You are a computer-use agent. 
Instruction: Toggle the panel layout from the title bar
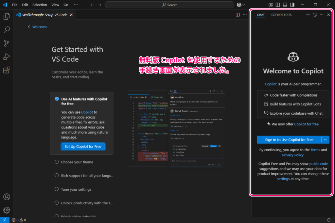coord(285,5)
